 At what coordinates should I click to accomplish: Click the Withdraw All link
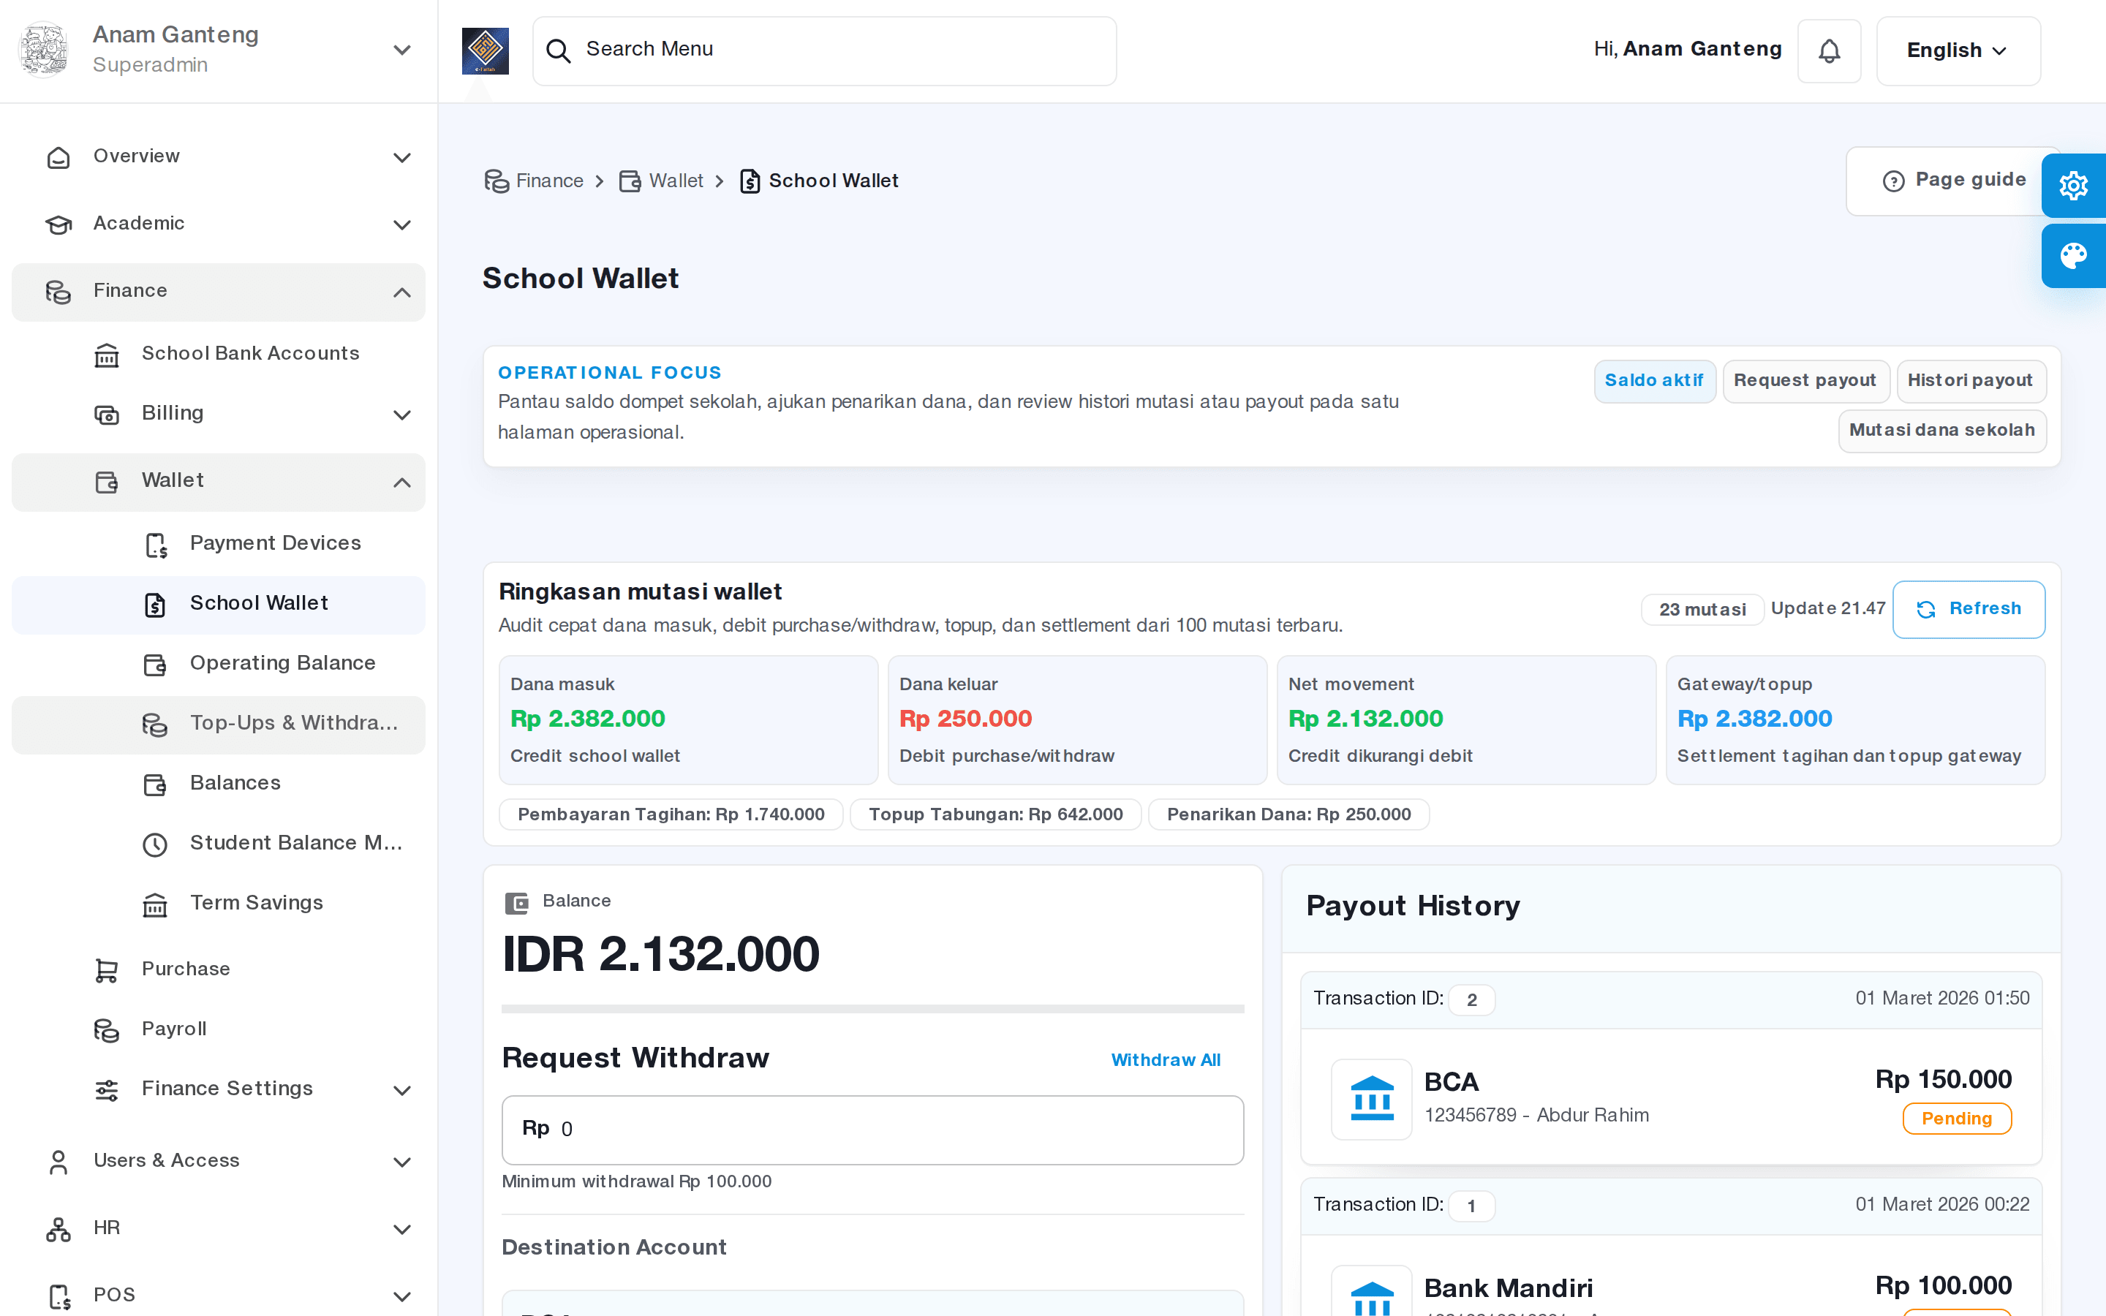click(x=1166, y=1060)
